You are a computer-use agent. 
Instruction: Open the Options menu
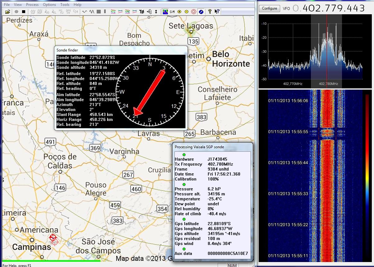click(x=49, y=5)
